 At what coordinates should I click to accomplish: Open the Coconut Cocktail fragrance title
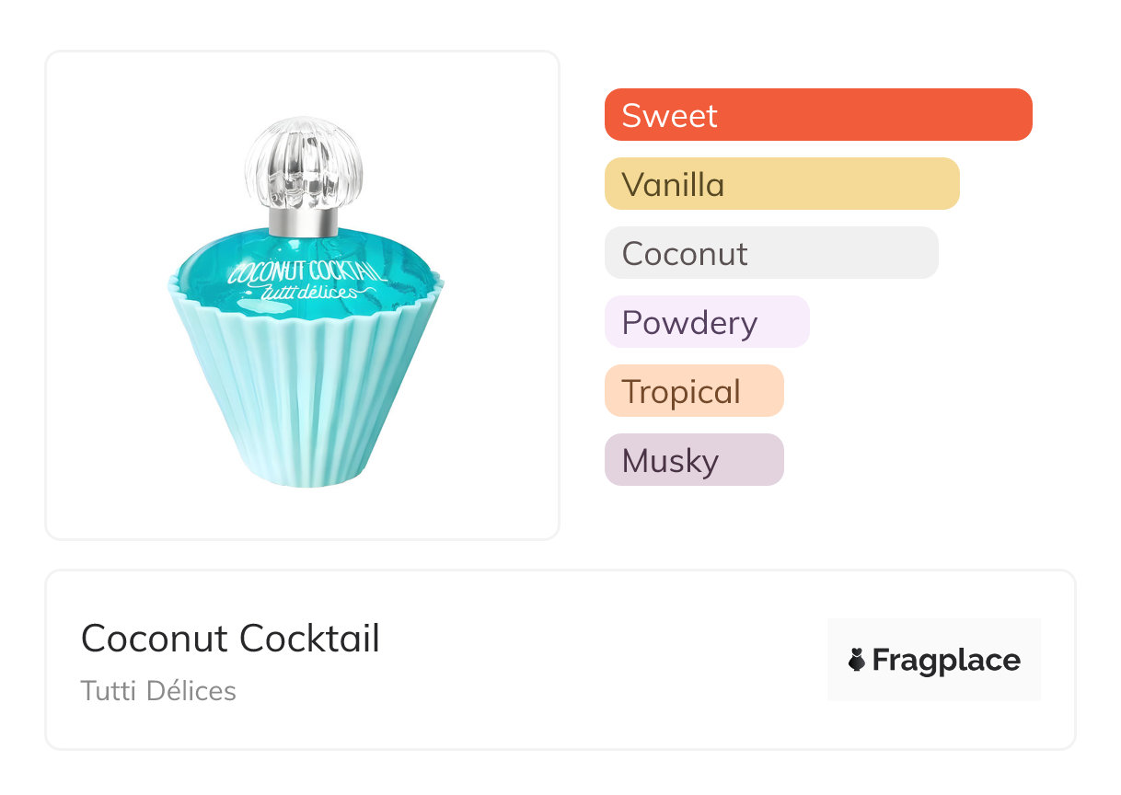230,639
